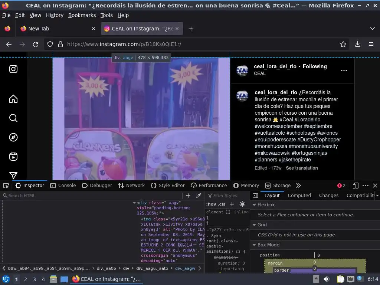
Task: Click the URL address bar
Action: click(196, 45)
